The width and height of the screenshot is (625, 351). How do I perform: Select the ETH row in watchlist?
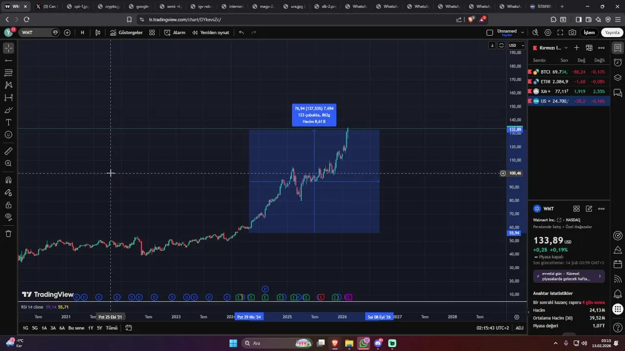pos(569,82)
